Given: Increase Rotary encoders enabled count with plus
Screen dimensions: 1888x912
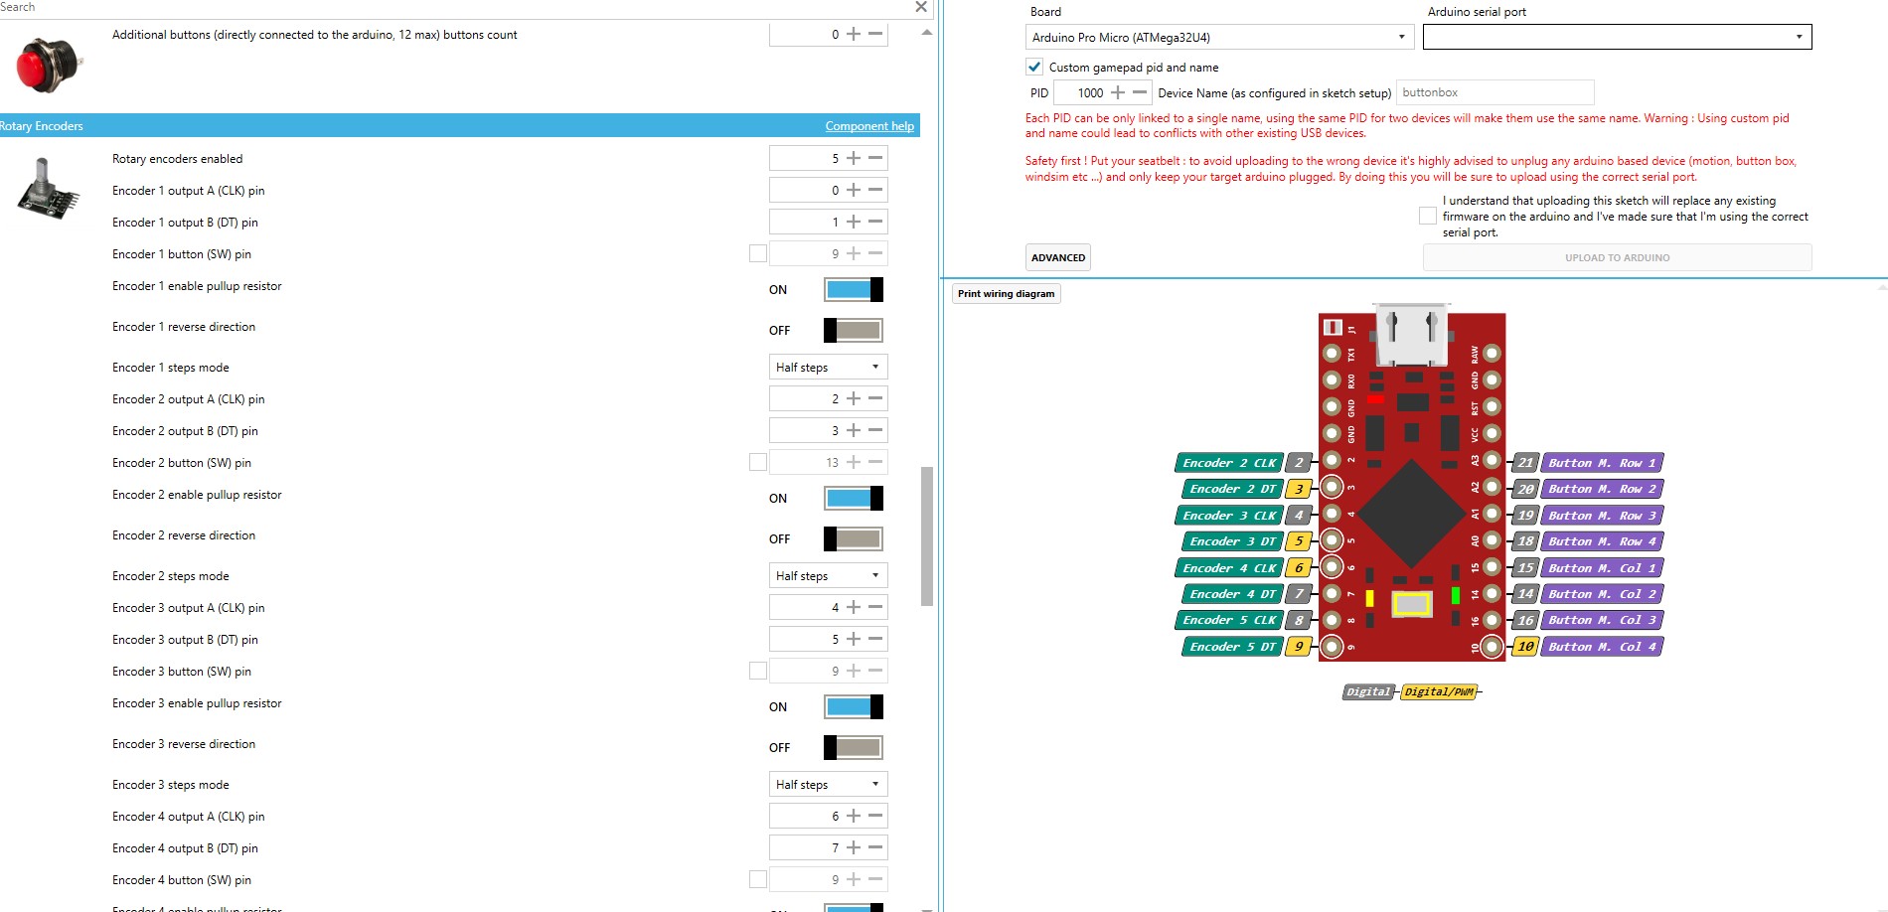Looking at the screenshot, I should (854, 158).
